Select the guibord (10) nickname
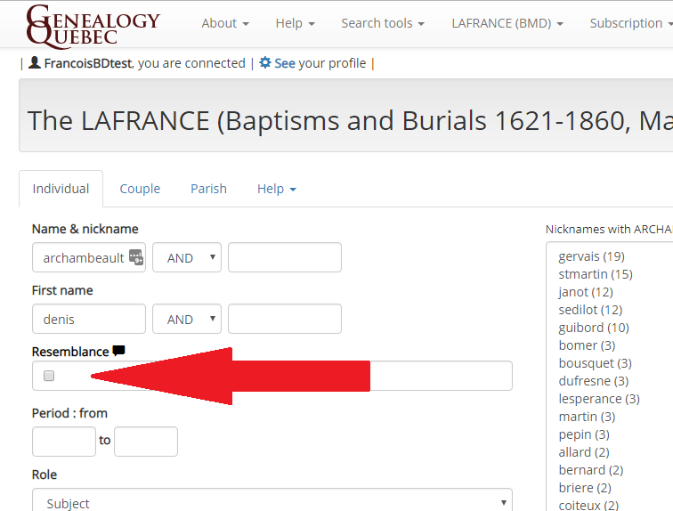The width and height of the screenshot is (673, 511). pyautogui.click(x=594, y=328)
